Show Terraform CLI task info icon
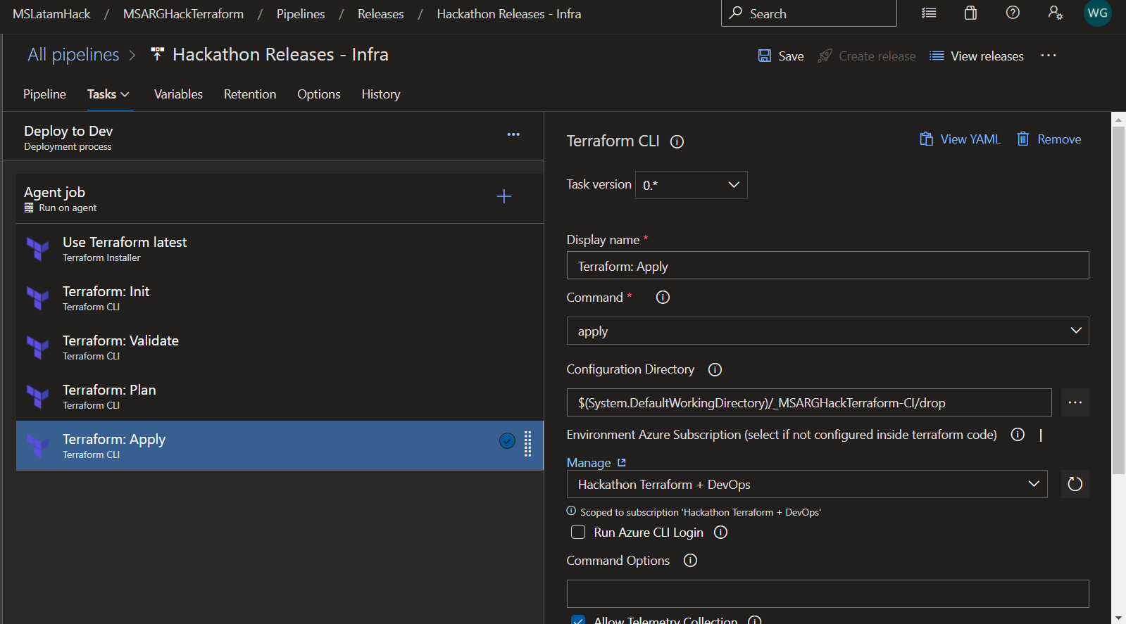Image resolution: width=1126 pixels, height=624 pixels. [677, 141]
